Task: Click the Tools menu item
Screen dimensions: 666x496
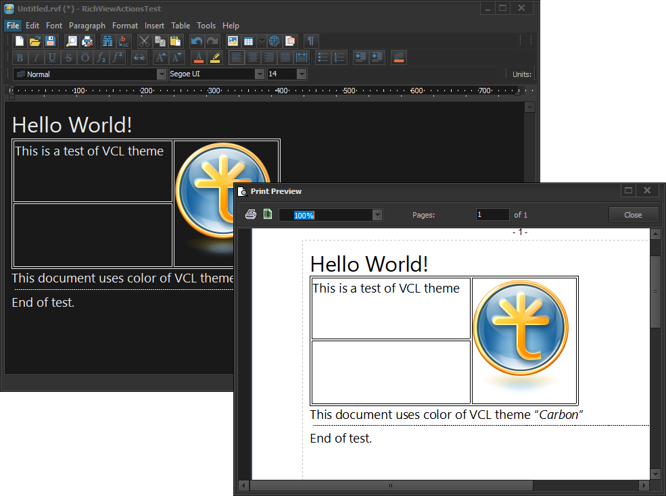Action: [206, 26]
